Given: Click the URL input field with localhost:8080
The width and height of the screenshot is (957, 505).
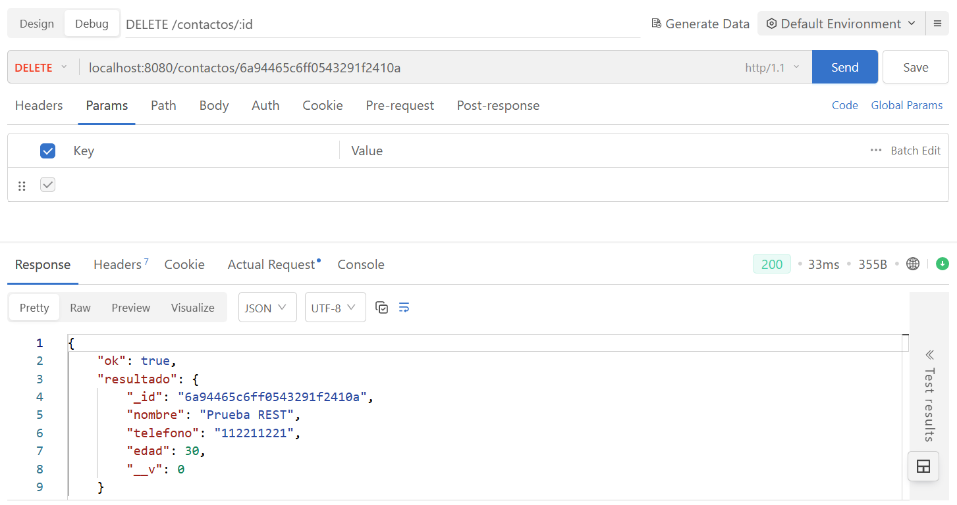Looking at the screenshot, I should pos(408,67).
